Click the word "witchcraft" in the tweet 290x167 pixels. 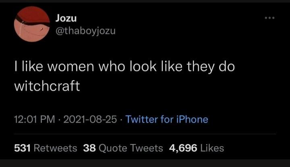pos(47,86)
